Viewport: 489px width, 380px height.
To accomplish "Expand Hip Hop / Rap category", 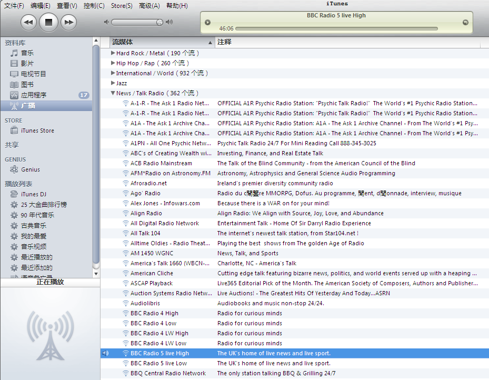I will click(x=113, y=63).
